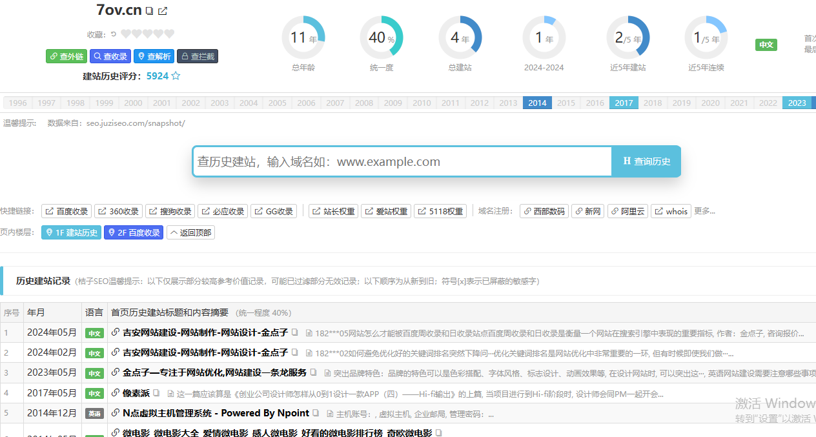
Task: Switch to the 2023 year tab
Action: coord(797,103)
